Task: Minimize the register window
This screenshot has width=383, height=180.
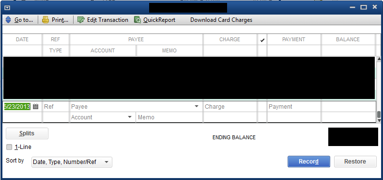Action: pos(352,7)
